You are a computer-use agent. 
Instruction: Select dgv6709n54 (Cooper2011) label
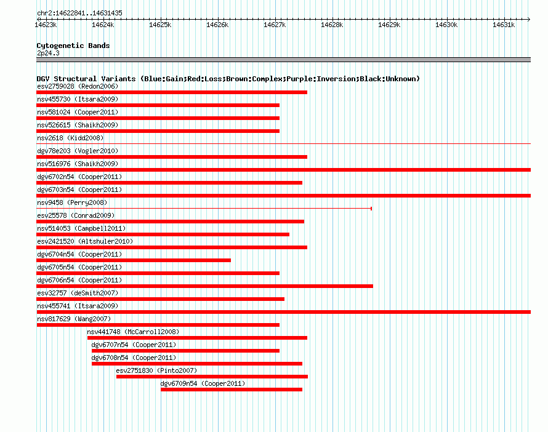[x=203, y=383]
